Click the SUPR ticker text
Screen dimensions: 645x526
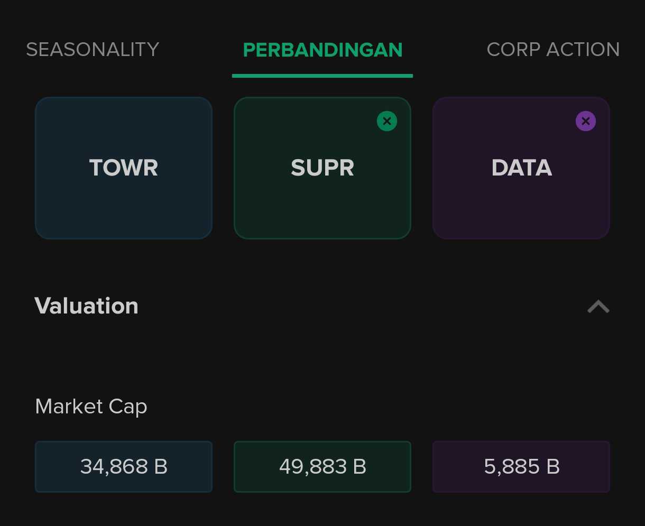point(322,168)
